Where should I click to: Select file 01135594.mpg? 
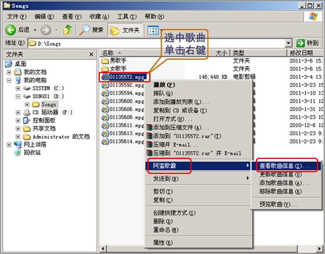point(122,93)
